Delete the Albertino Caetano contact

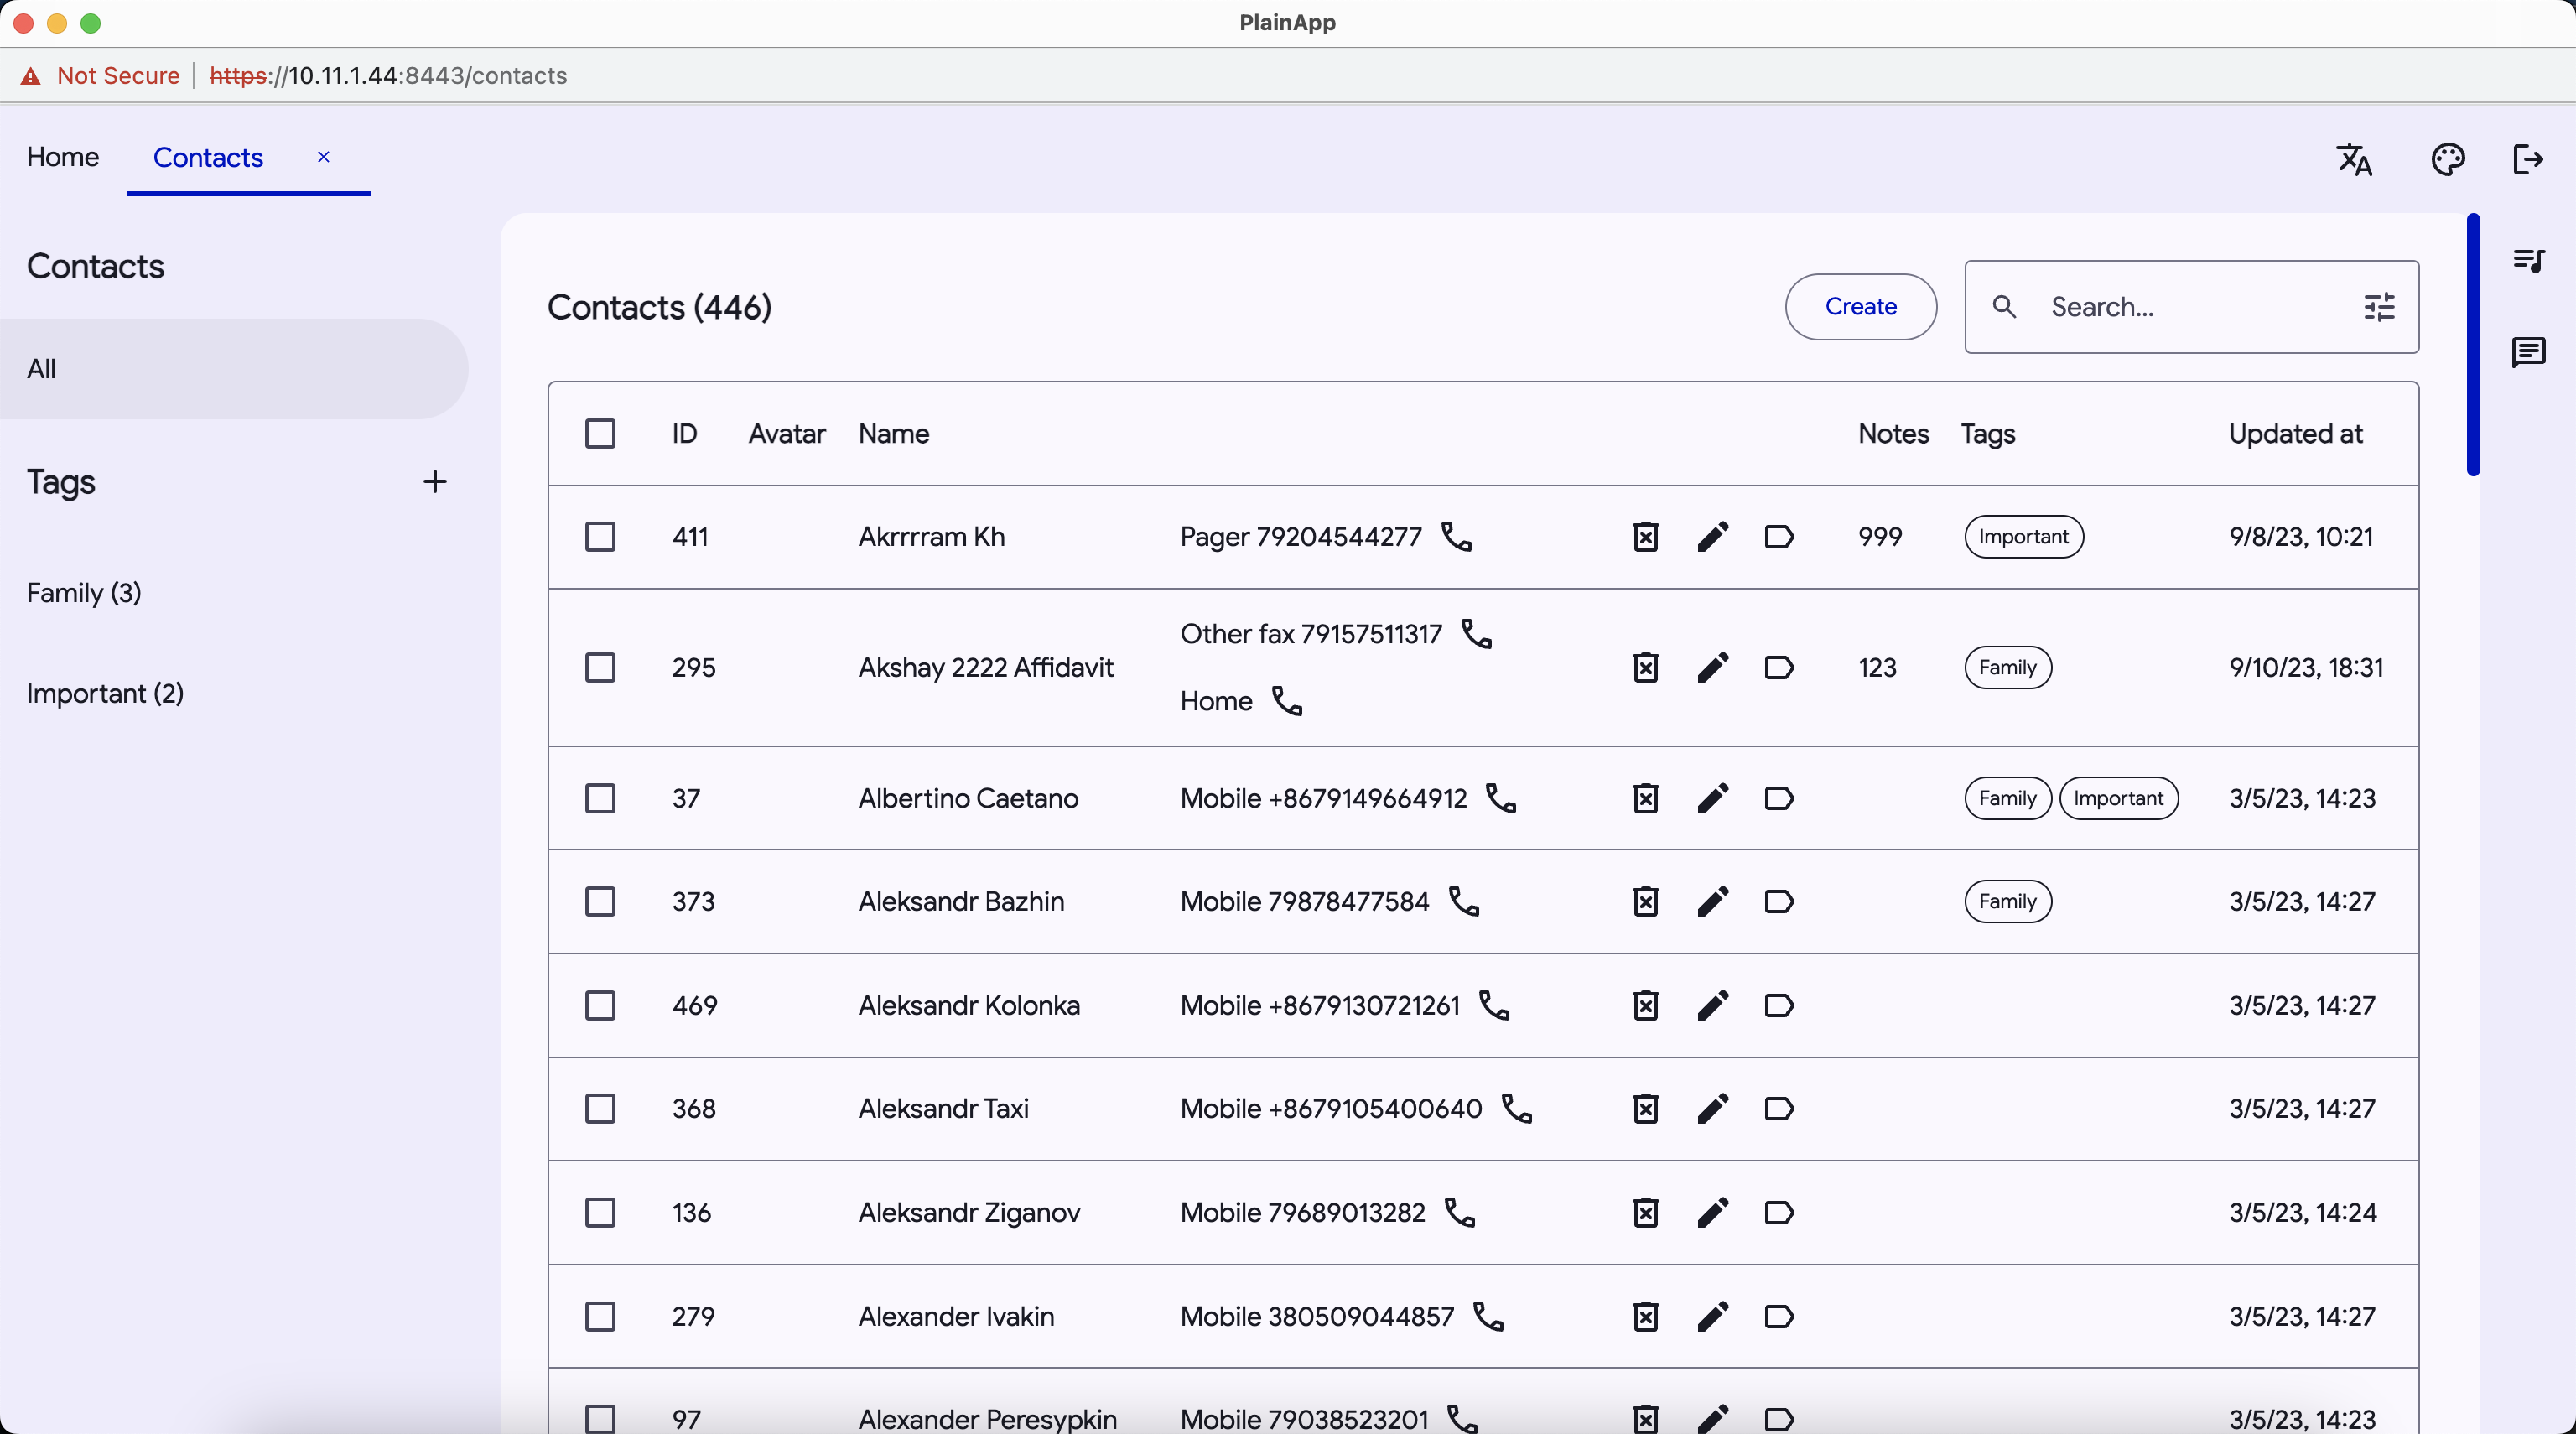(1645, 798)
